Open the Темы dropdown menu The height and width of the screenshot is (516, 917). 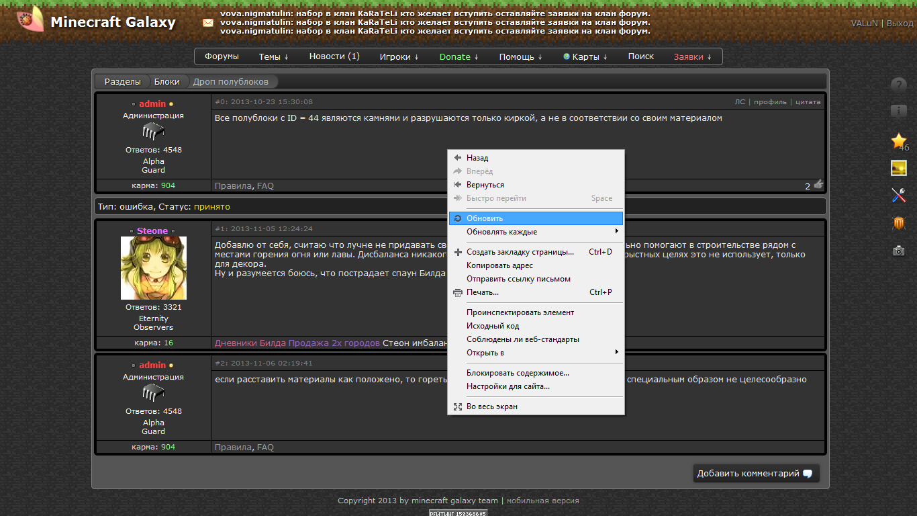tap(274, 56)
